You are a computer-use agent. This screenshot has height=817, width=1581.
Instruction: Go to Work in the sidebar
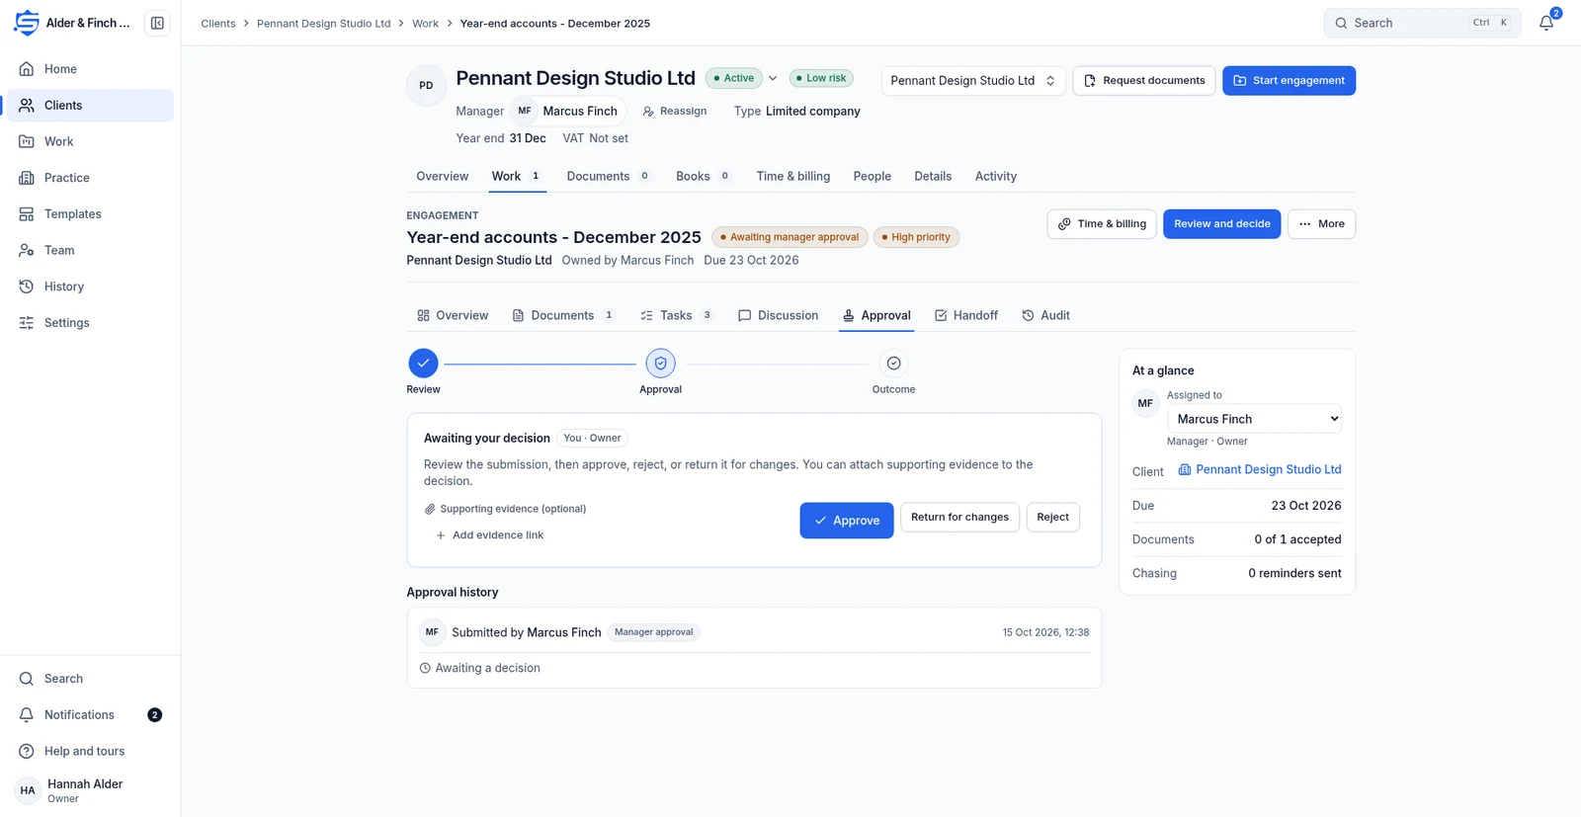click(x=90, y=141)
